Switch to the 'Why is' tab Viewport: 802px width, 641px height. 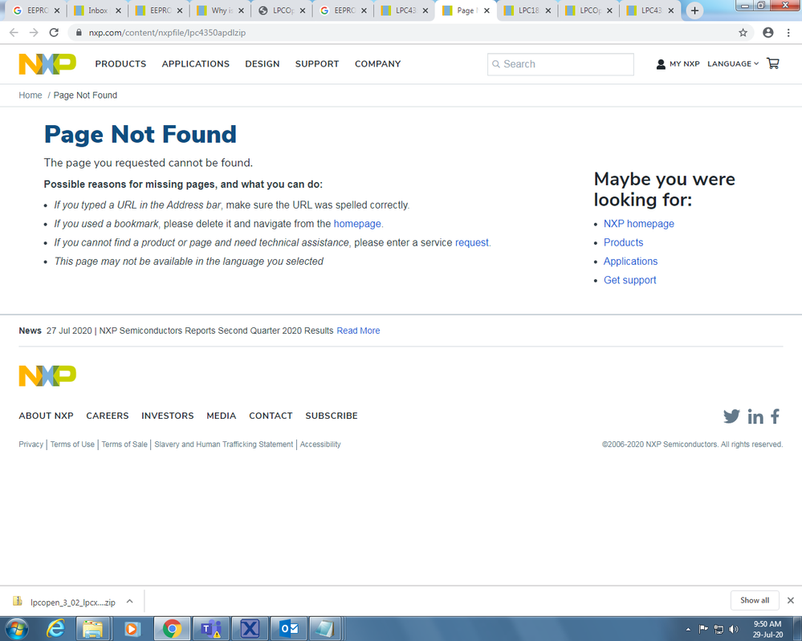point(220,10)
